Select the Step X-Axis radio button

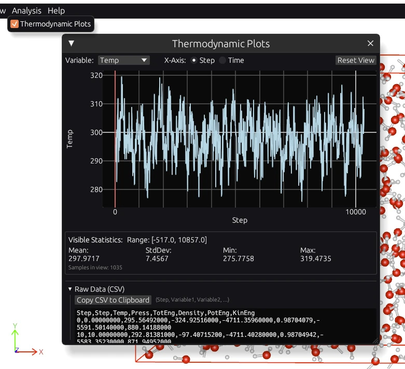point(194,60)
